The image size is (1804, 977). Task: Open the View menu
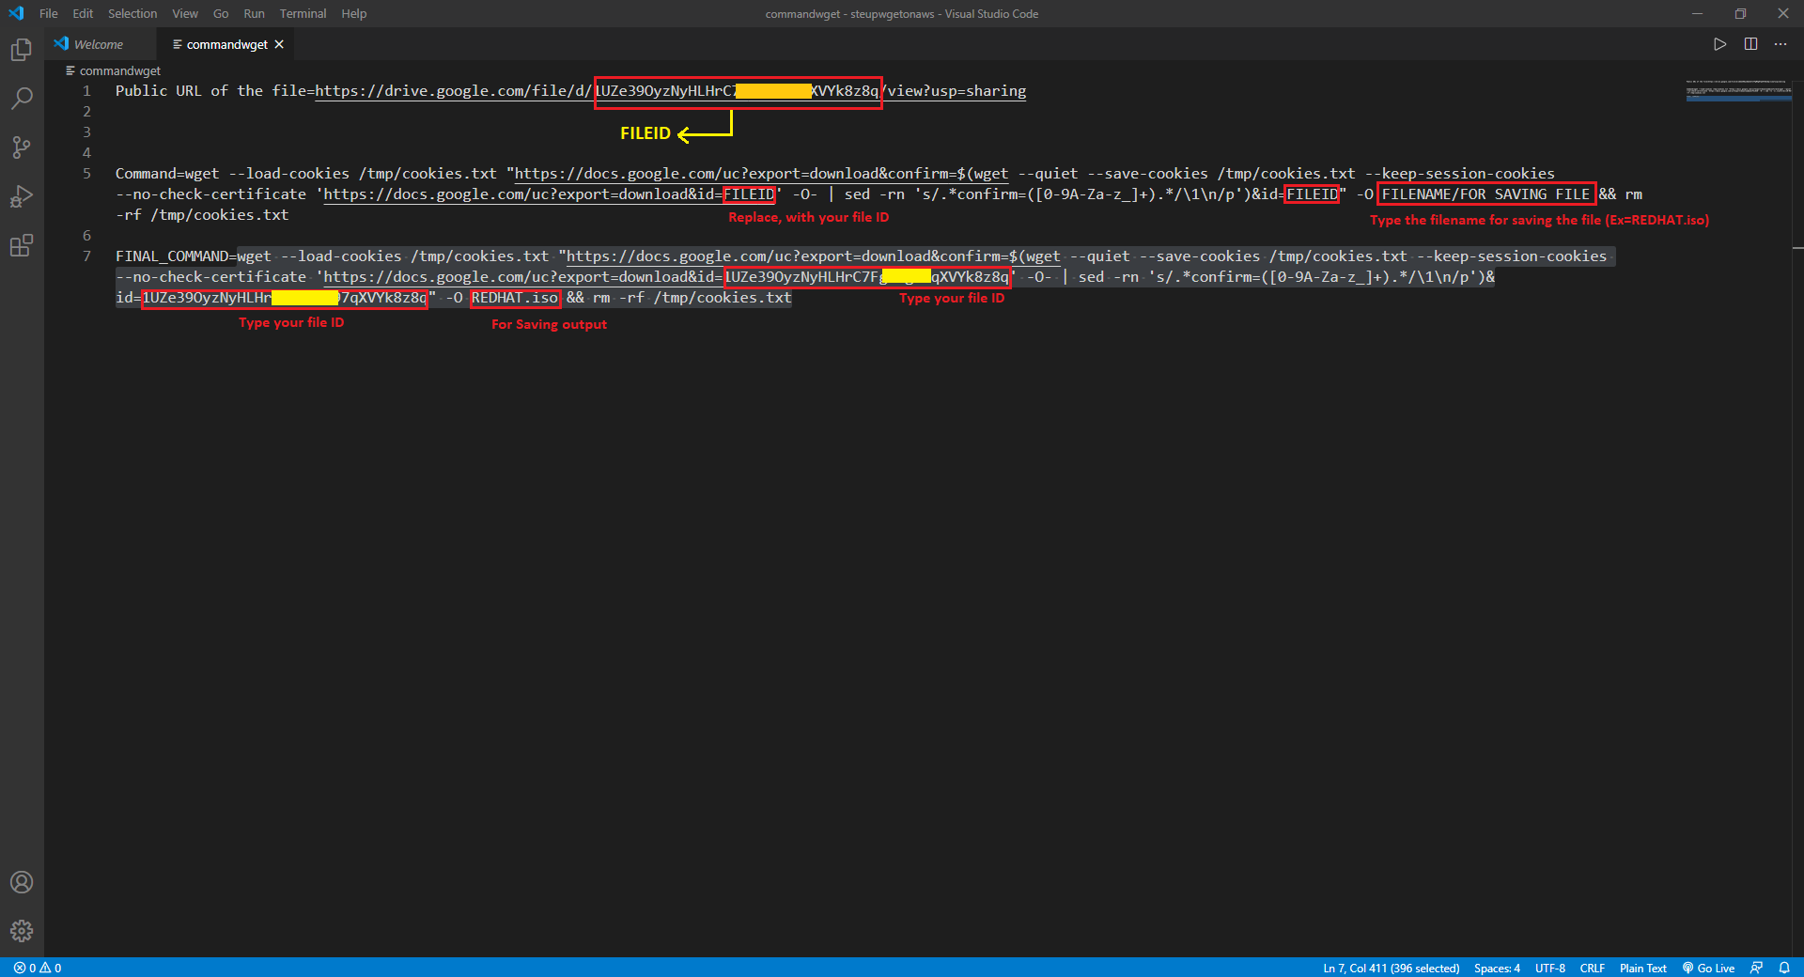[x=185, y=13]
